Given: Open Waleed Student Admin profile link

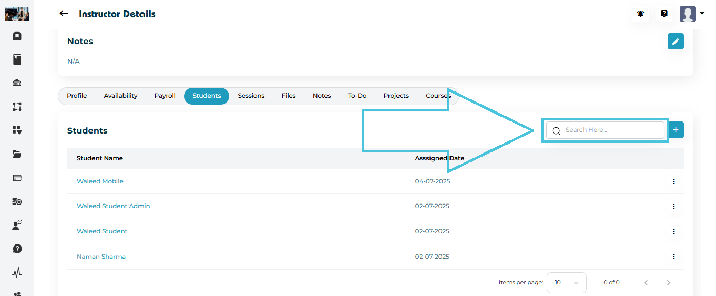Looking at the screenshot, I should tap(113, 206).
